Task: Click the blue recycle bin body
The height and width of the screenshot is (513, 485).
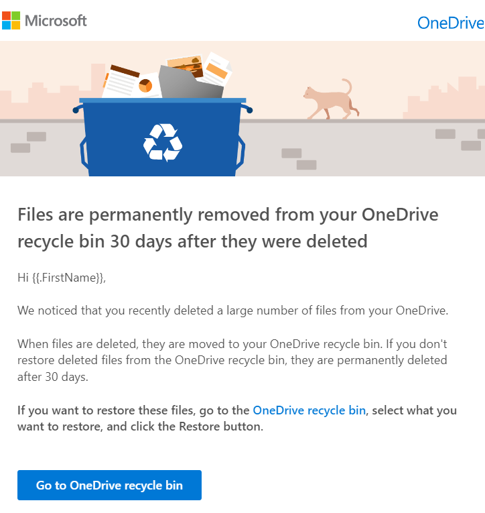Action: [x=162, y=137]
